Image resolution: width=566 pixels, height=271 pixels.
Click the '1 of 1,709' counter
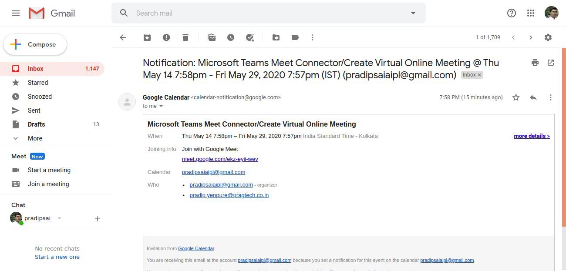488,37
